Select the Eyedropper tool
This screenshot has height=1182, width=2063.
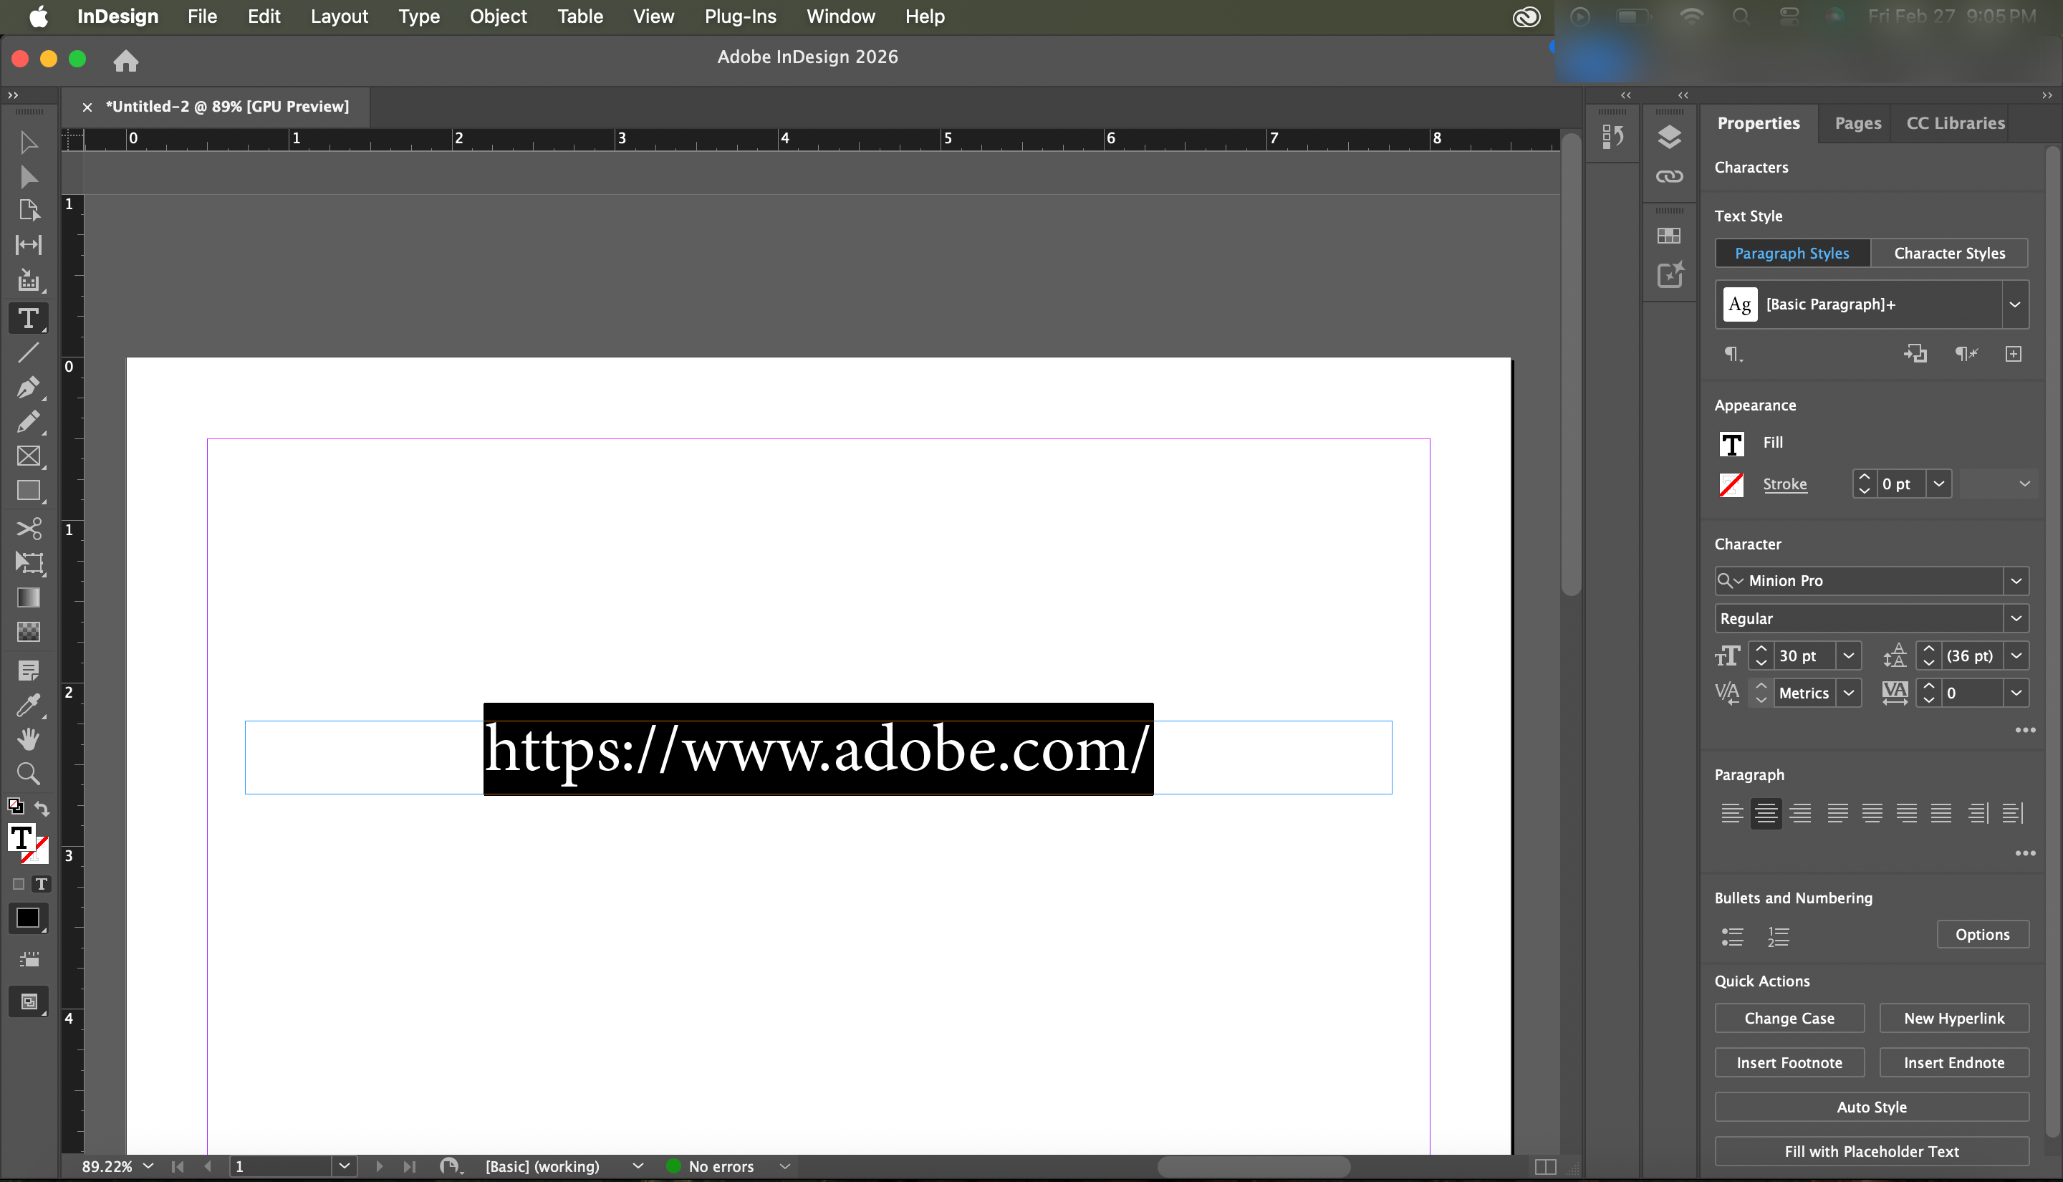click(x=29, y=705)
